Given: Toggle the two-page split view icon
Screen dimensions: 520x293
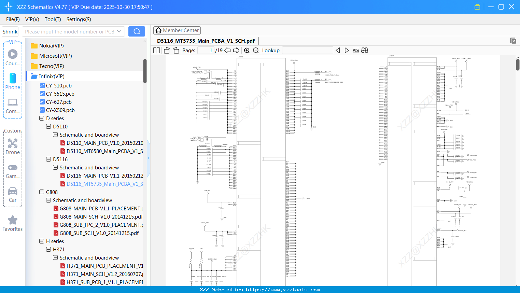Looking at the screenshot, I should tap(157, 51).
